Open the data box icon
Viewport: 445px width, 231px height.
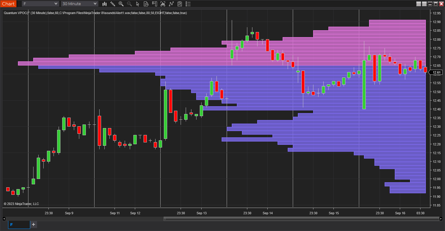pos(146,4)
